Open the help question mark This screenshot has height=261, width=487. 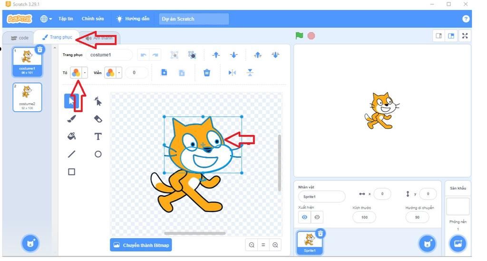(x=466, y=19)
